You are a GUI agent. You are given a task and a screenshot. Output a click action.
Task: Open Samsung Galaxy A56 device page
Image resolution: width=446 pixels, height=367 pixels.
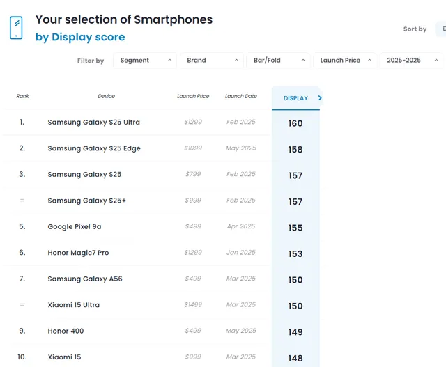pyautogui.click(x=84, y=279)
